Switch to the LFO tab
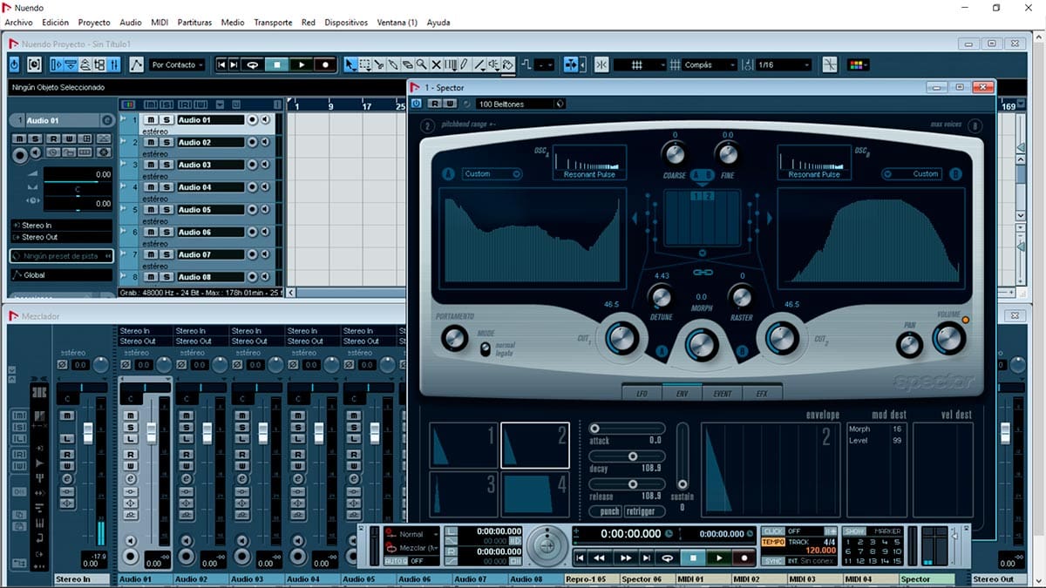Image resolution: width=1046 pixels, height=588 pixels. pos(642,393)
